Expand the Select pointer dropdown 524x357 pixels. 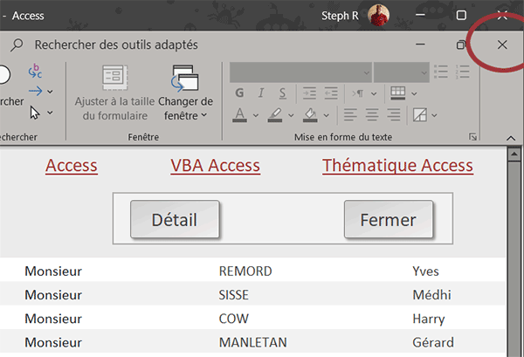click(50, 113)
